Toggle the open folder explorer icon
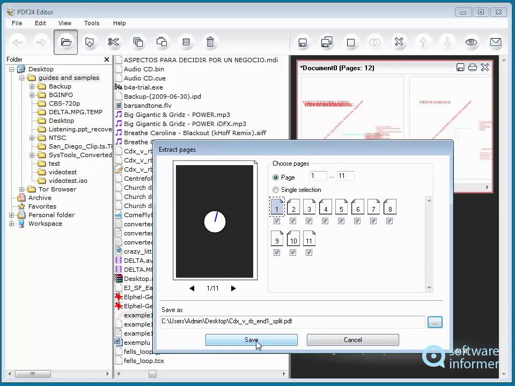 coord(65,42)
